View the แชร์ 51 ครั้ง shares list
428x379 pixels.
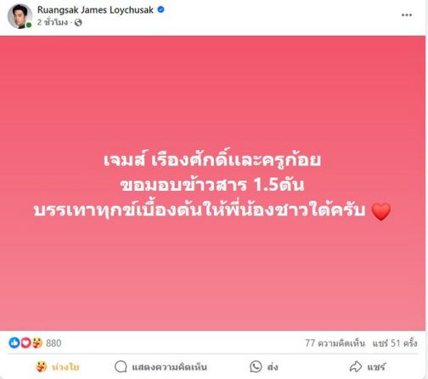(x=395, y=343)
